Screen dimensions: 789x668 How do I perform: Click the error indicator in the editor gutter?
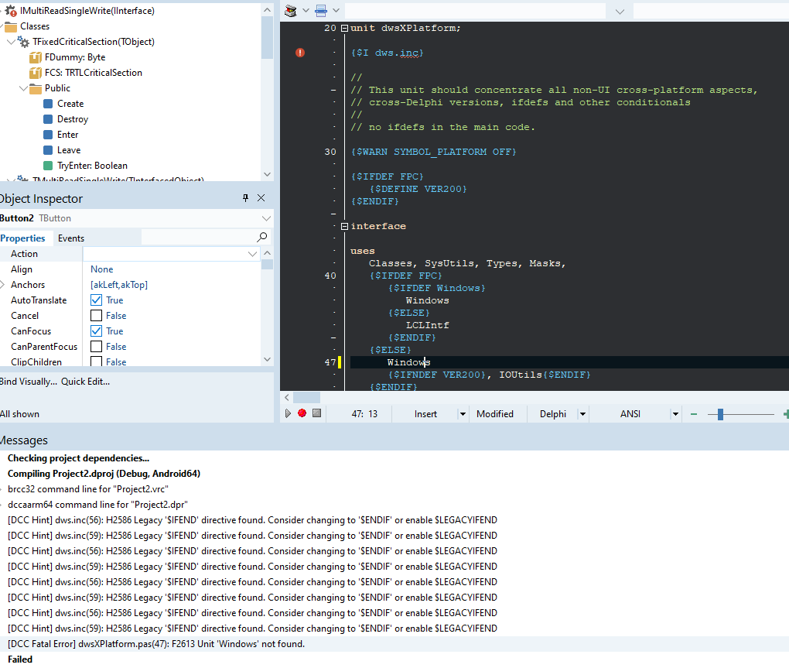click(299, 53)
